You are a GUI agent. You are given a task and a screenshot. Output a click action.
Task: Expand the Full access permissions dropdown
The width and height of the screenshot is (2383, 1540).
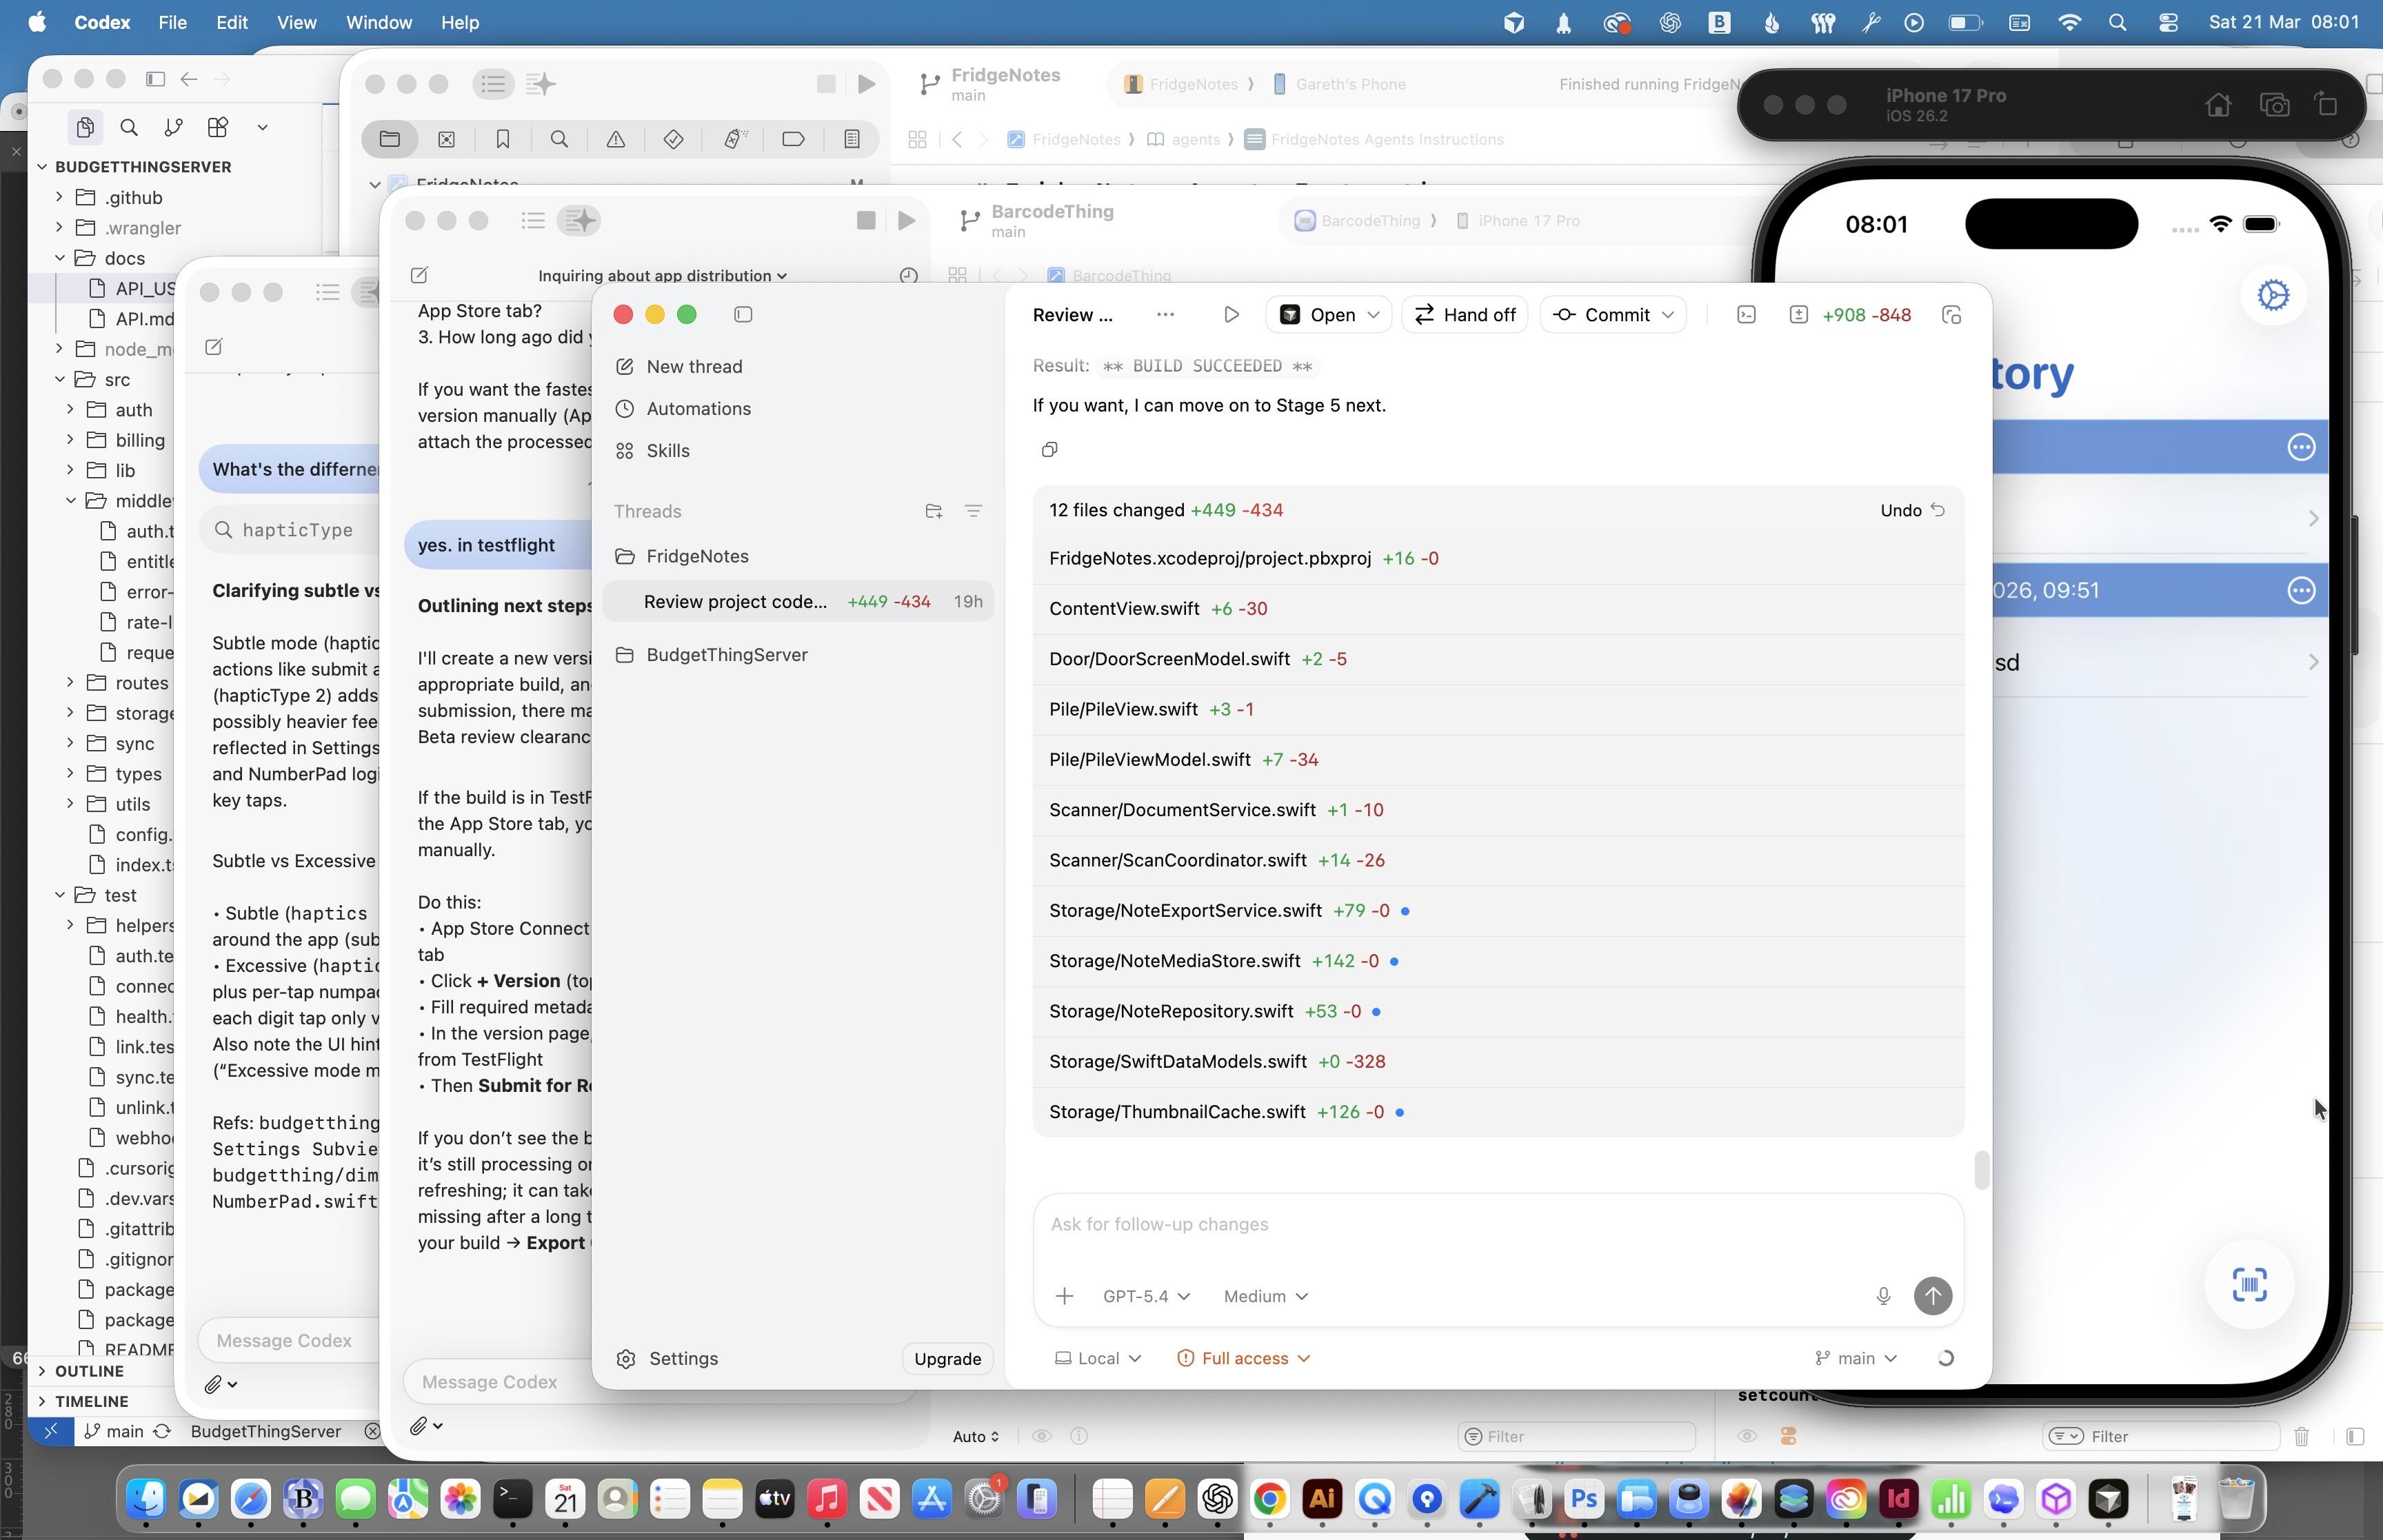click(x=1244, y=1358)
